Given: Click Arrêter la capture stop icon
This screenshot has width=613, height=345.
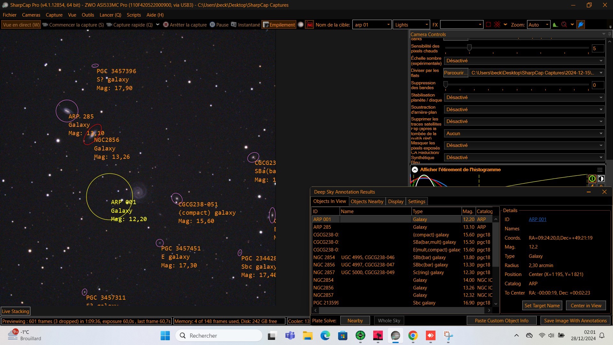Looking at the screenshot, I should click(x=166, y=25).
